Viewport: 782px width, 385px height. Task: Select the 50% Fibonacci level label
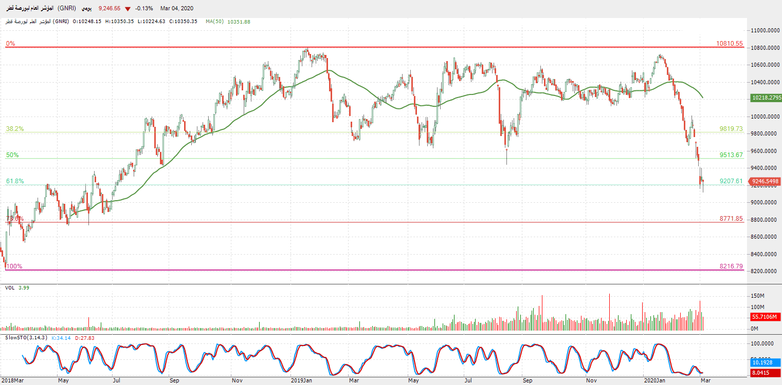pos(12,155)
